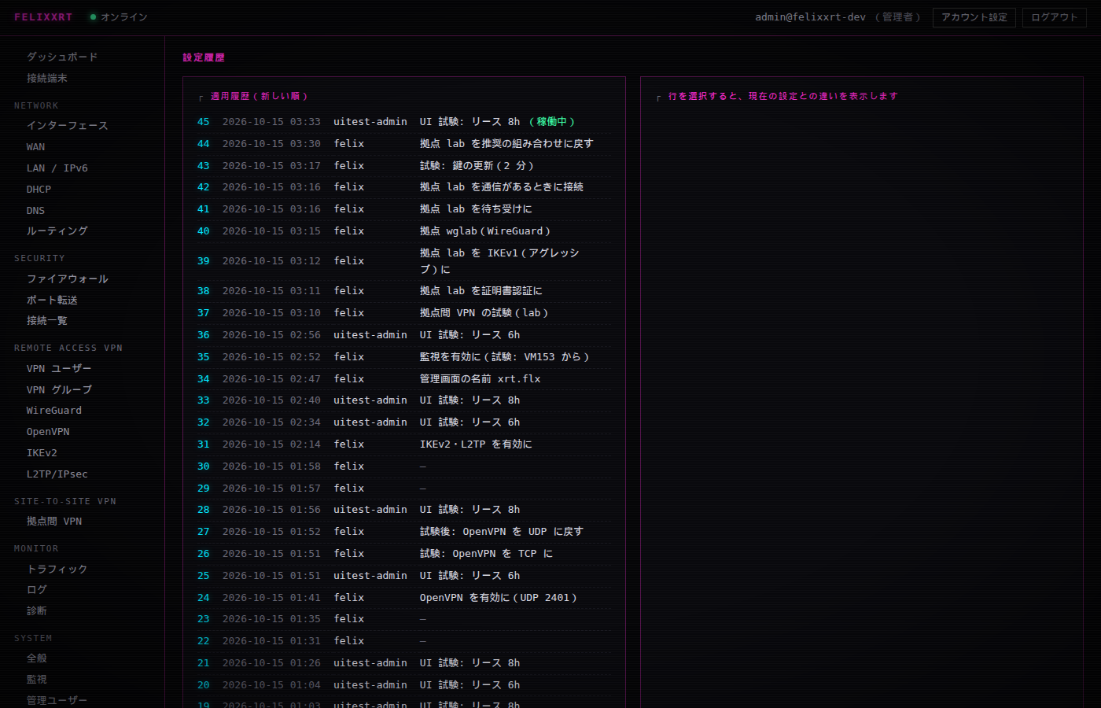Select row 31 IKEv2・L2TP を有効に
Viewport: 1101px width, 708px height.
403,444
